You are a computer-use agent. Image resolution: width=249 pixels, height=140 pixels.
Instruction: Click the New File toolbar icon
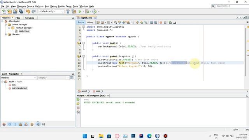click(4, 11)
